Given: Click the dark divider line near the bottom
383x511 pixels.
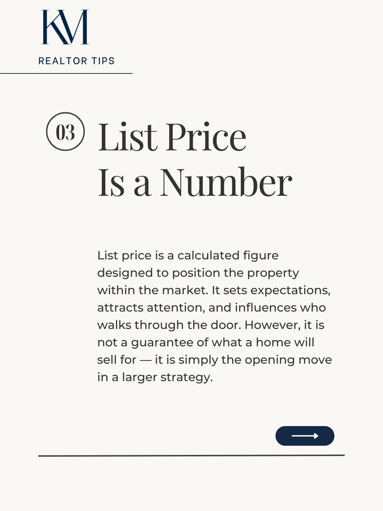Looking at the screenshot, I should coord(191,455).
